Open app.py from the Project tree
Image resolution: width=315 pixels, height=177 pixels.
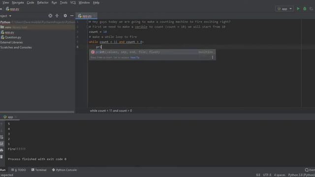tap(7, 32)
